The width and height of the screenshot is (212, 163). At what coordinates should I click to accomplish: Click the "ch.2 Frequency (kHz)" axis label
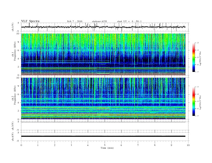(14, 95)
